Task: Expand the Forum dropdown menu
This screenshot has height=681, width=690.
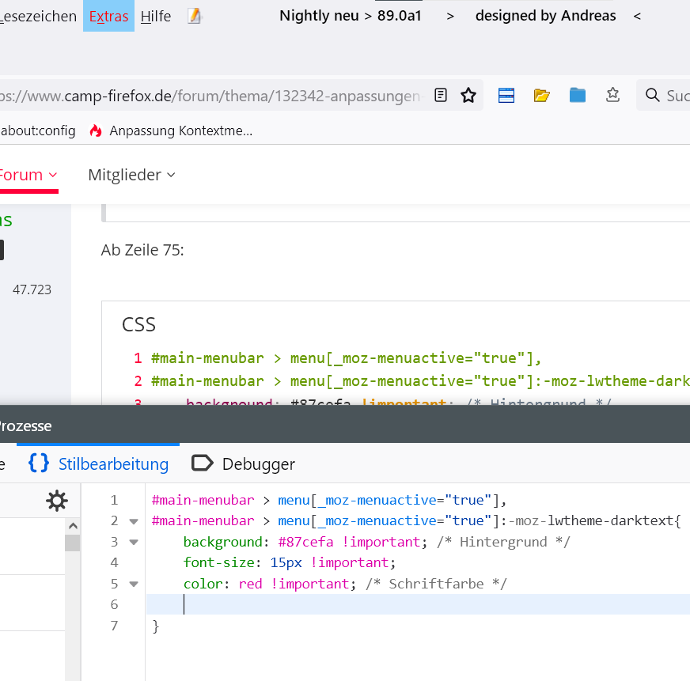Action: click(27, 175)
